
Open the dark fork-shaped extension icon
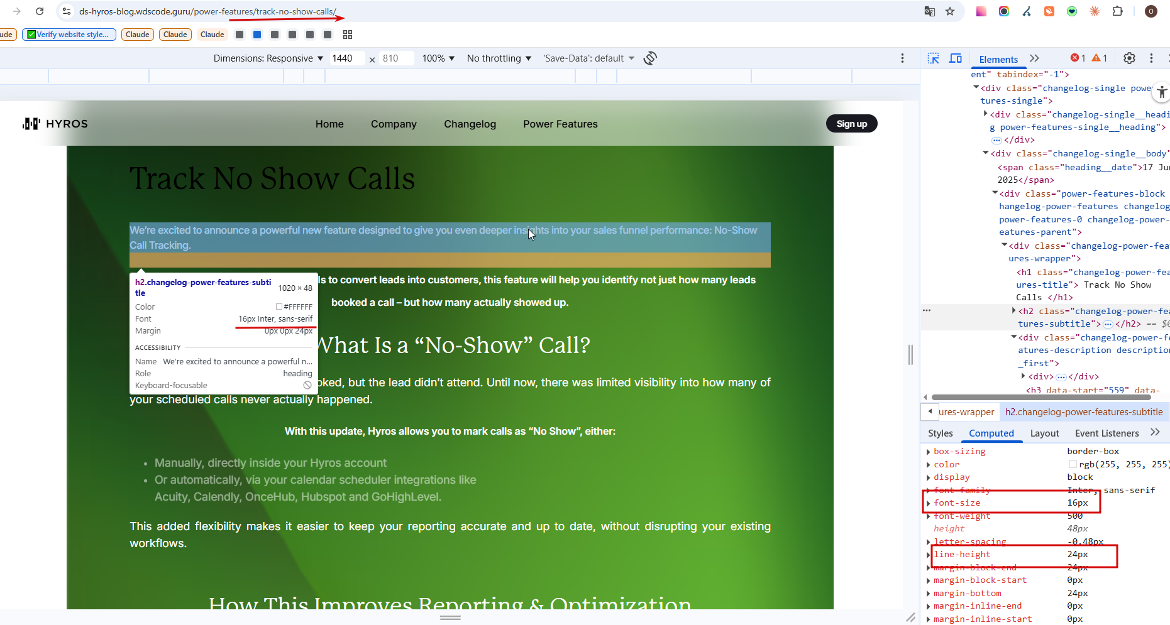(1027, 11)
